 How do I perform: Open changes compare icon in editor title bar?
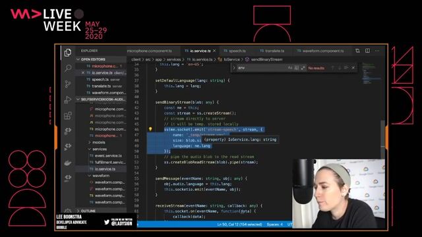pos(357,51)
